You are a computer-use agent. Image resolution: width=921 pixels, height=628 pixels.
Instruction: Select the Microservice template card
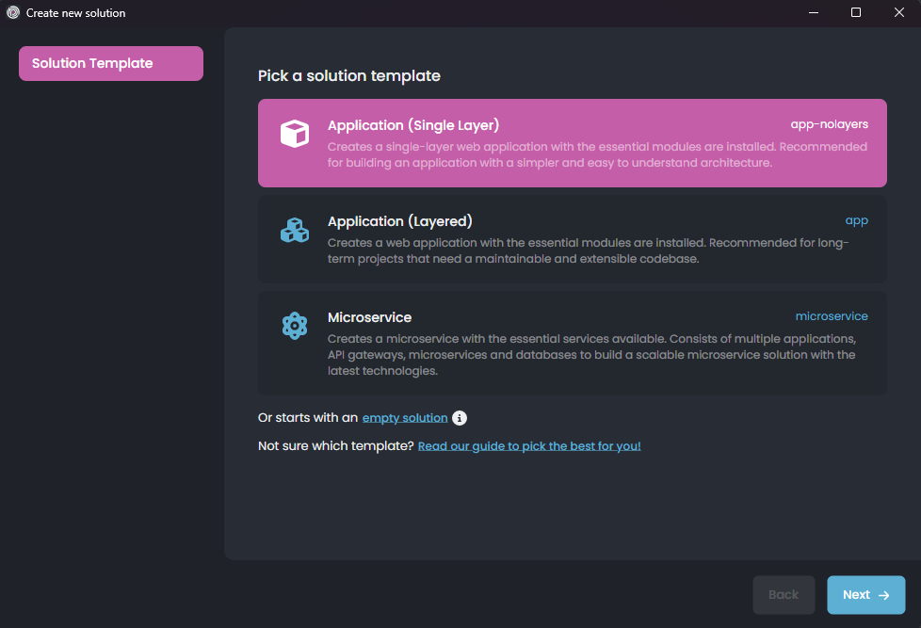click(572, 343)
